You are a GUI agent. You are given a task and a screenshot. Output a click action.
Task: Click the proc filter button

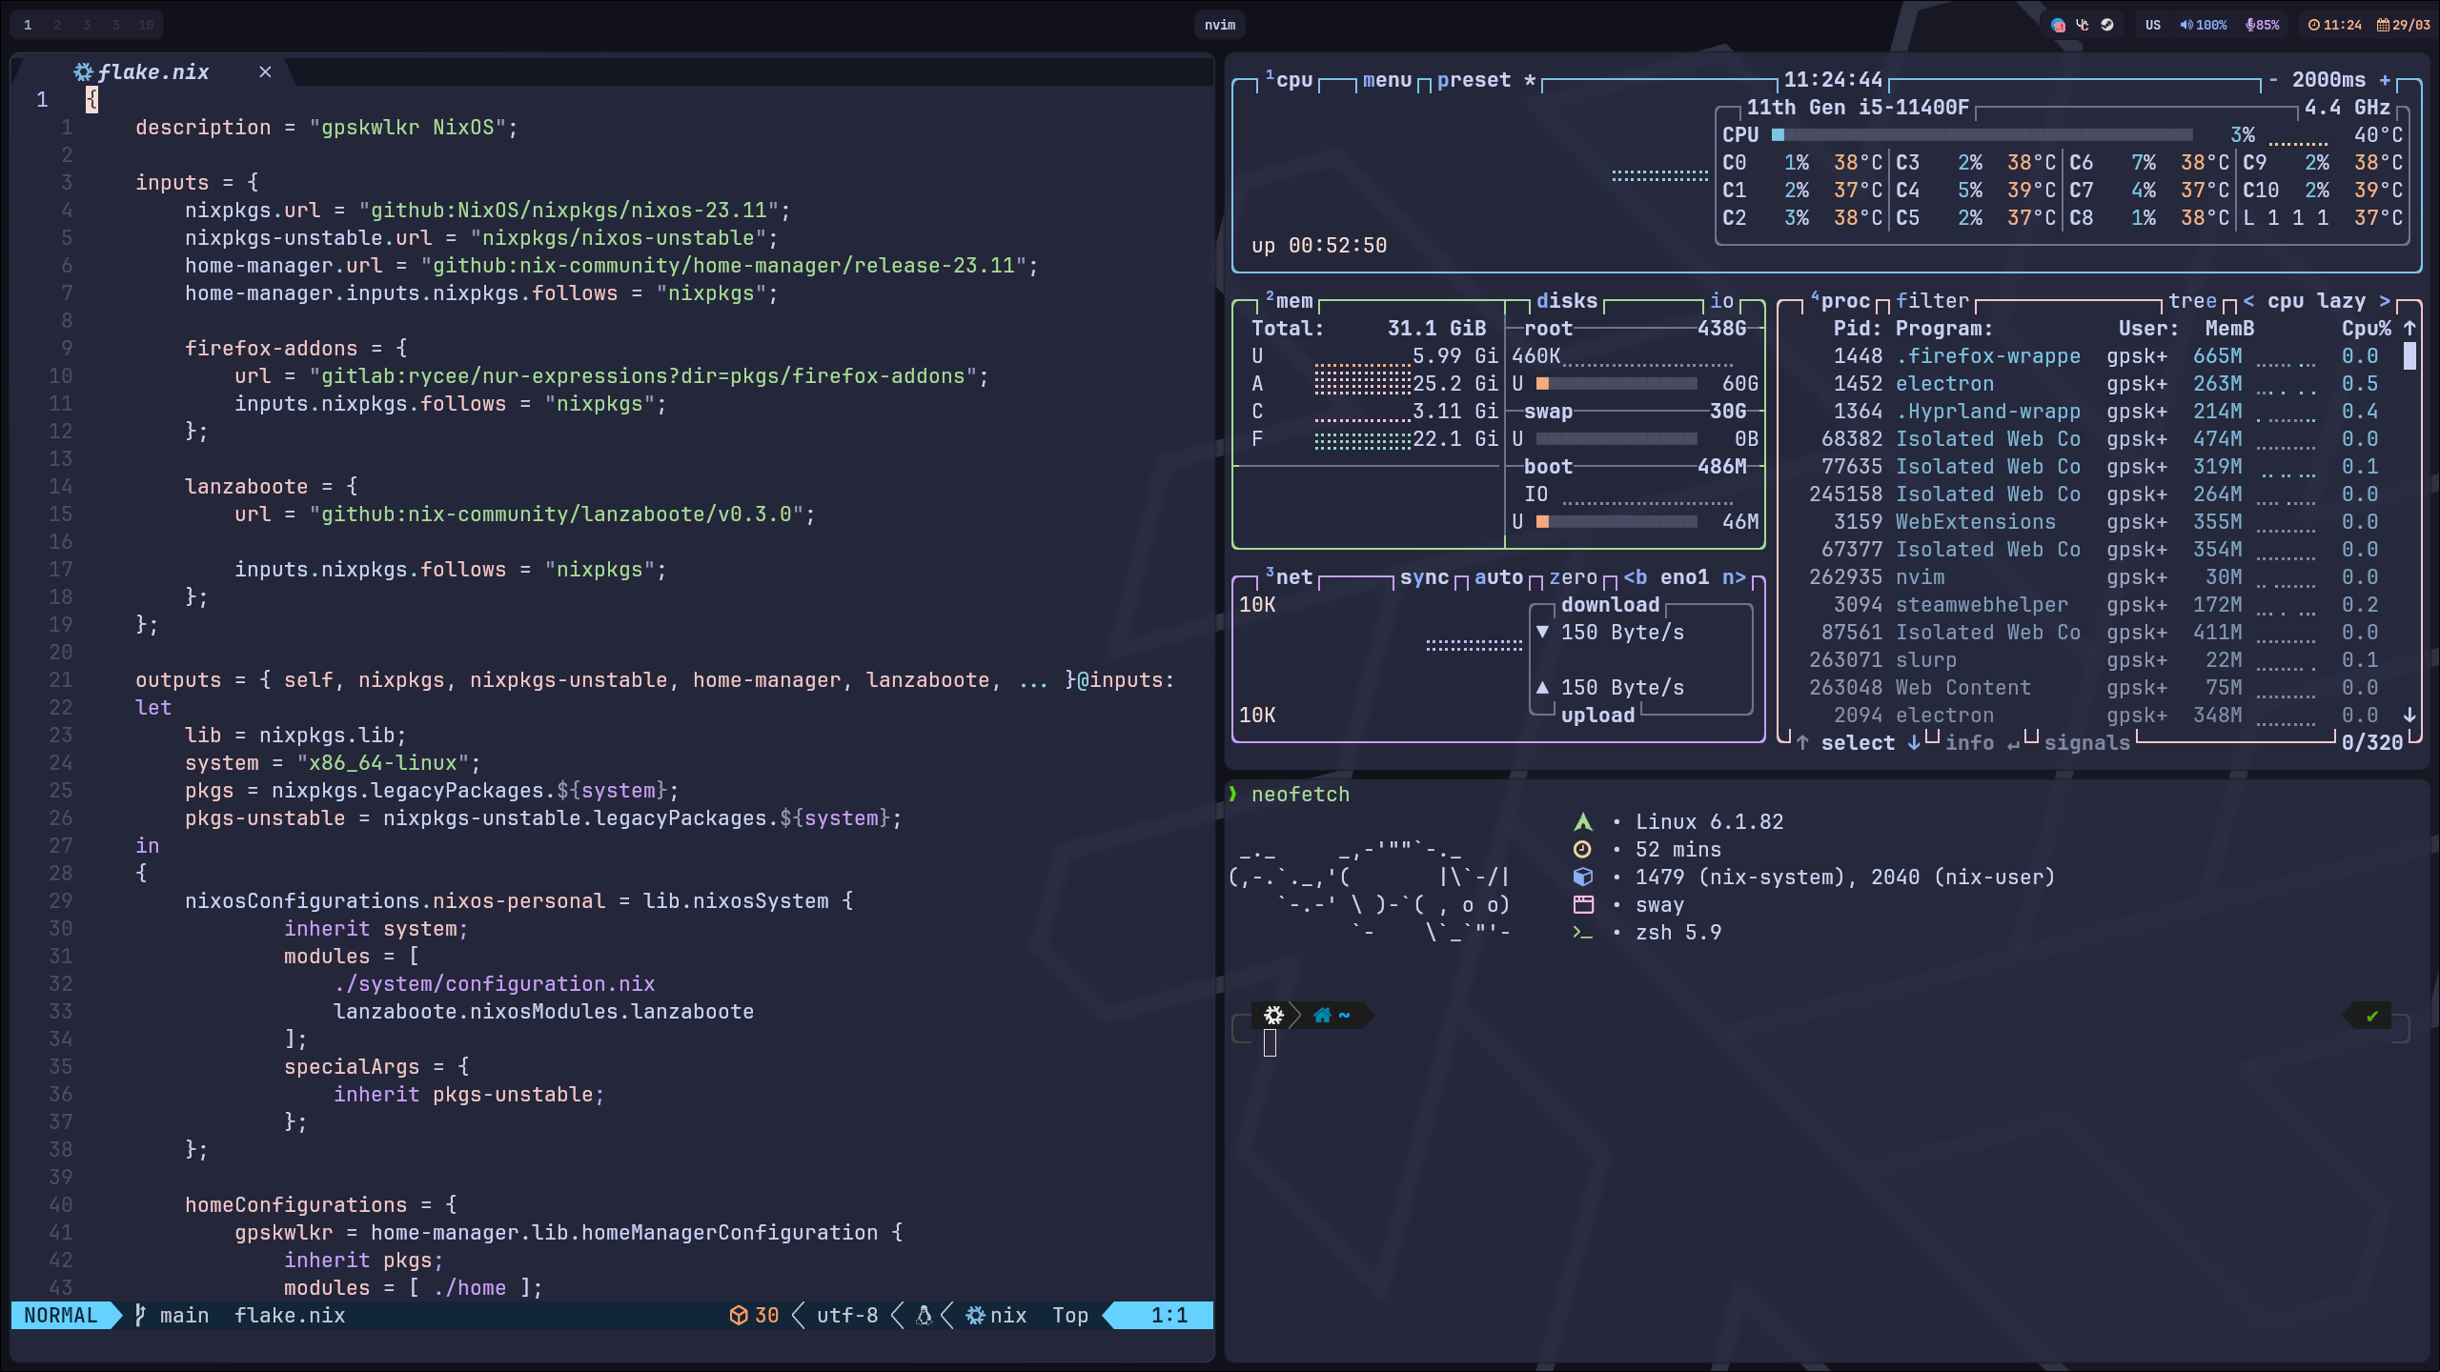pyautogui.click(x=1931, y=301)
